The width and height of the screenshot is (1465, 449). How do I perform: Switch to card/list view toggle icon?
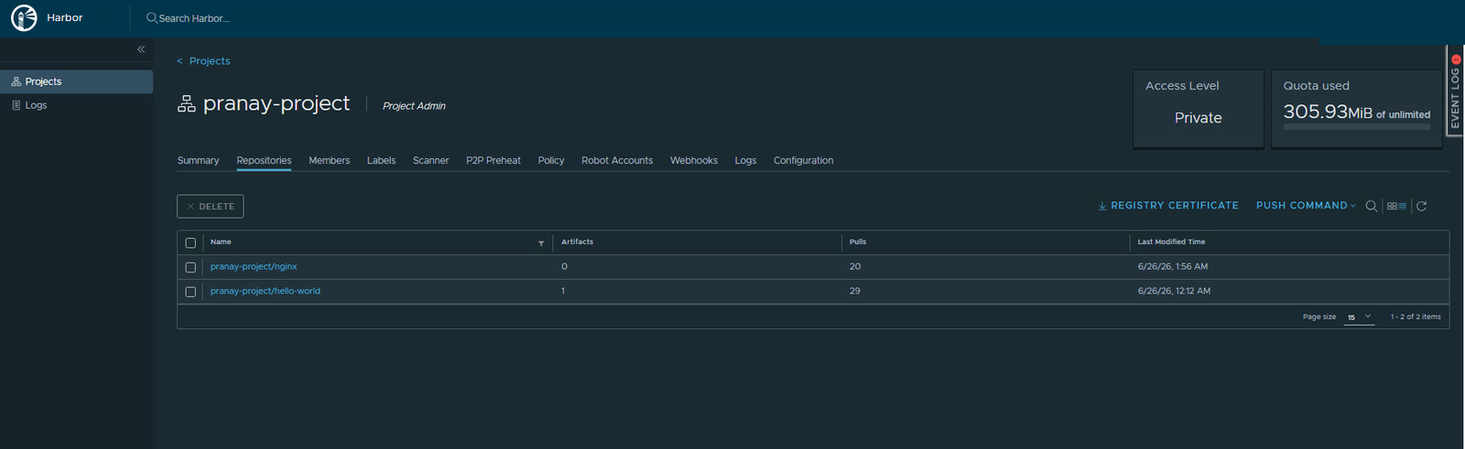click(x=1396, y=206)
